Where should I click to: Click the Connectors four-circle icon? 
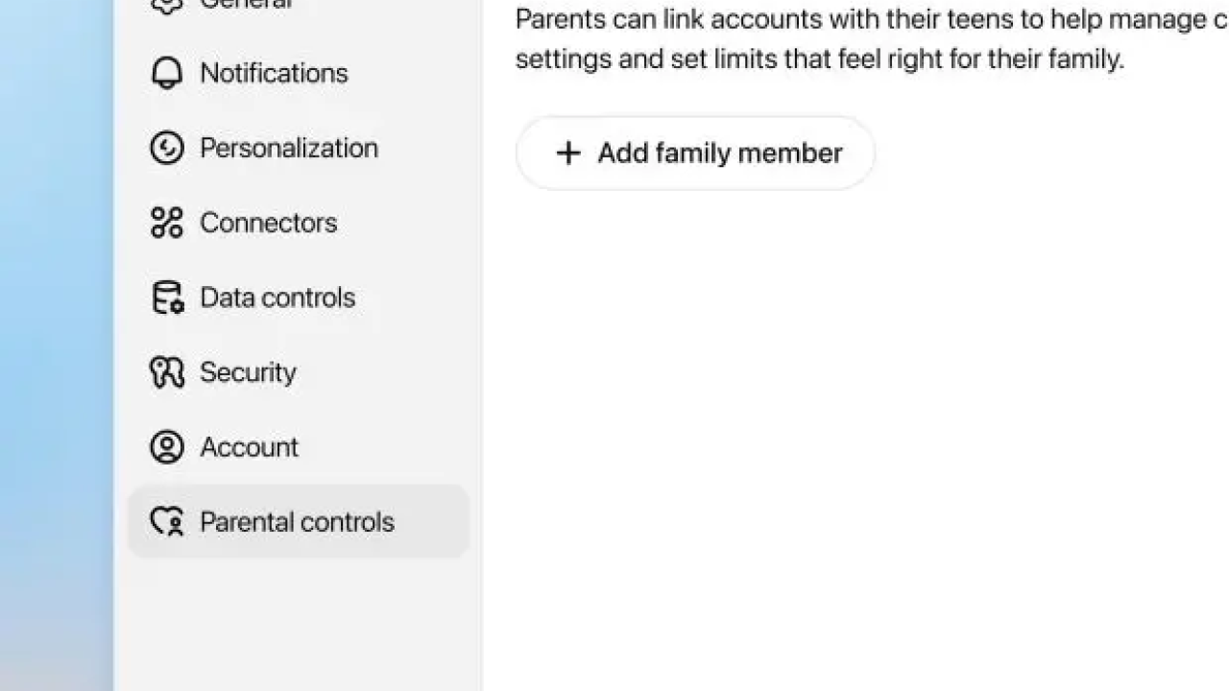click(167, 223)
